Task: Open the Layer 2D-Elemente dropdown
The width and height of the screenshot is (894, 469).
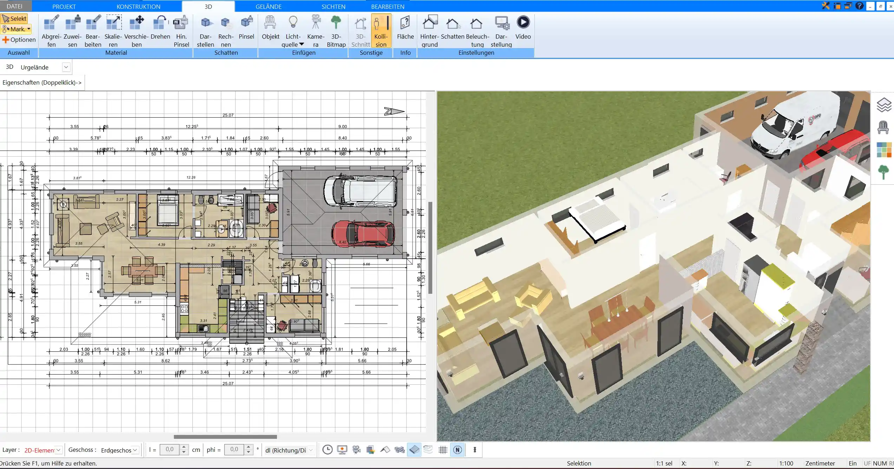Action: coord(59,450)
